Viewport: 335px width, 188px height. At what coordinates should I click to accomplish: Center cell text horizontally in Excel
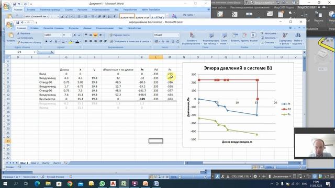click(91, 41)
